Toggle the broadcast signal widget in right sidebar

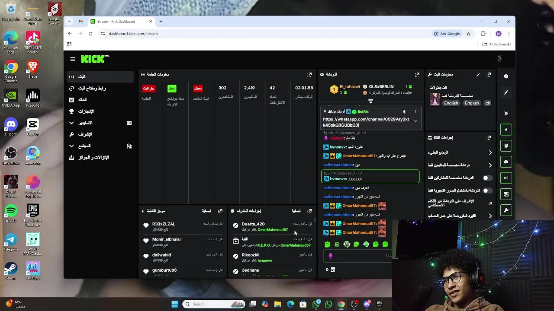coord(506,178)
